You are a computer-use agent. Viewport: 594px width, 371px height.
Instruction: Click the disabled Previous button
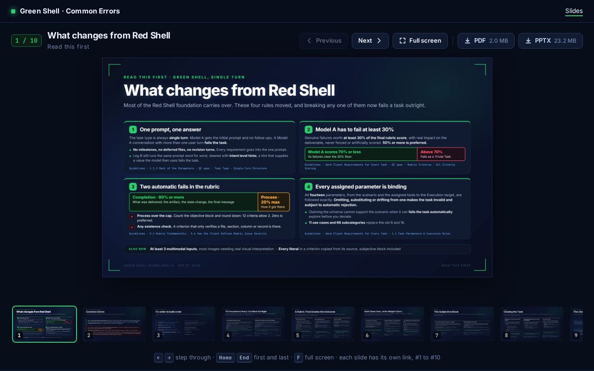click(323, 41)
